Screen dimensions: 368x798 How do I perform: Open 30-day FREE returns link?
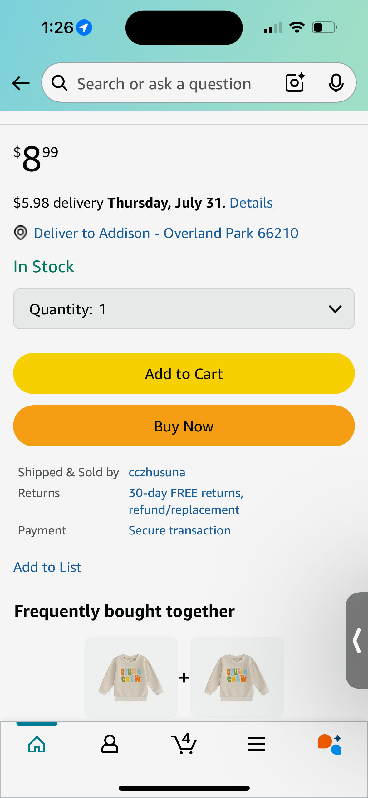[x=186, y=501]
